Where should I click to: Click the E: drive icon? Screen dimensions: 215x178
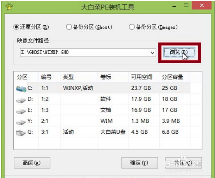pyautogui.click(x=21, y=111)
